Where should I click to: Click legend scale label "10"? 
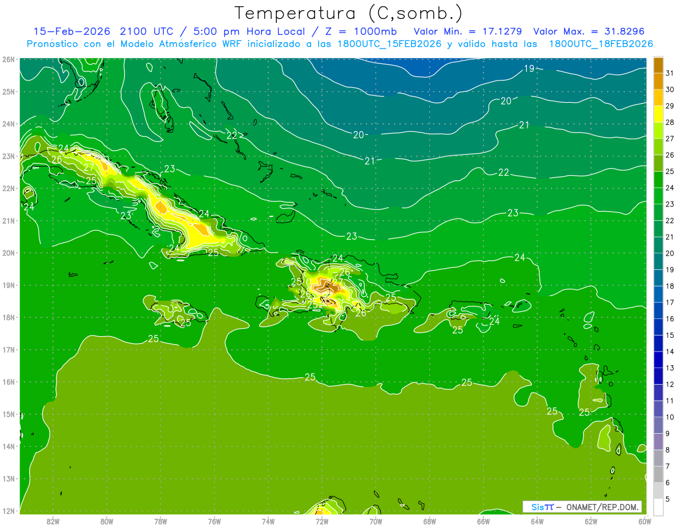(670, 417)
